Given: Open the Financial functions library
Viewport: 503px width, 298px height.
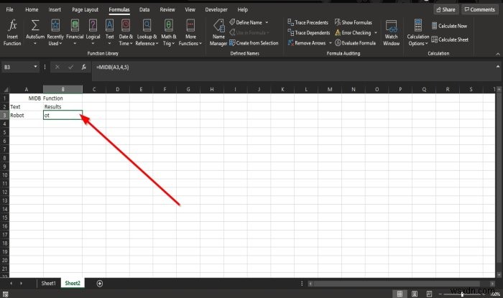Looking at the screenshot, I should [75, 32].
